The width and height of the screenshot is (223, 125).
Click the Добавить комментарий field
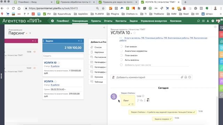[x=151, y=77]
